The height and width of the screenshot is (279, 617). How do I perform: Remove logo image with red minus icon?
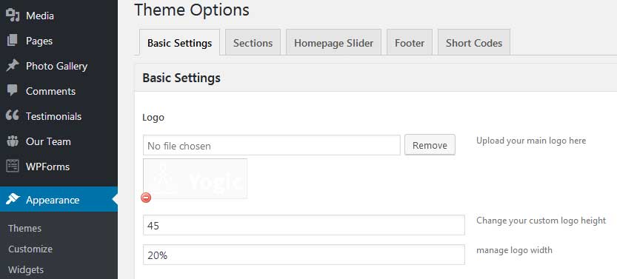point(146,198)
